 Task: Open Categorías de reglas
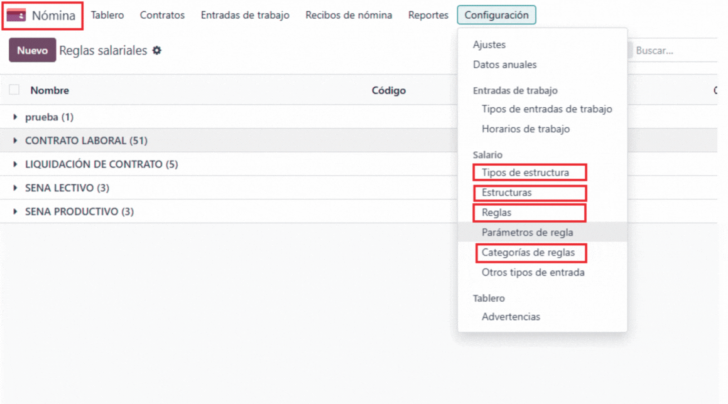[531, 253]
